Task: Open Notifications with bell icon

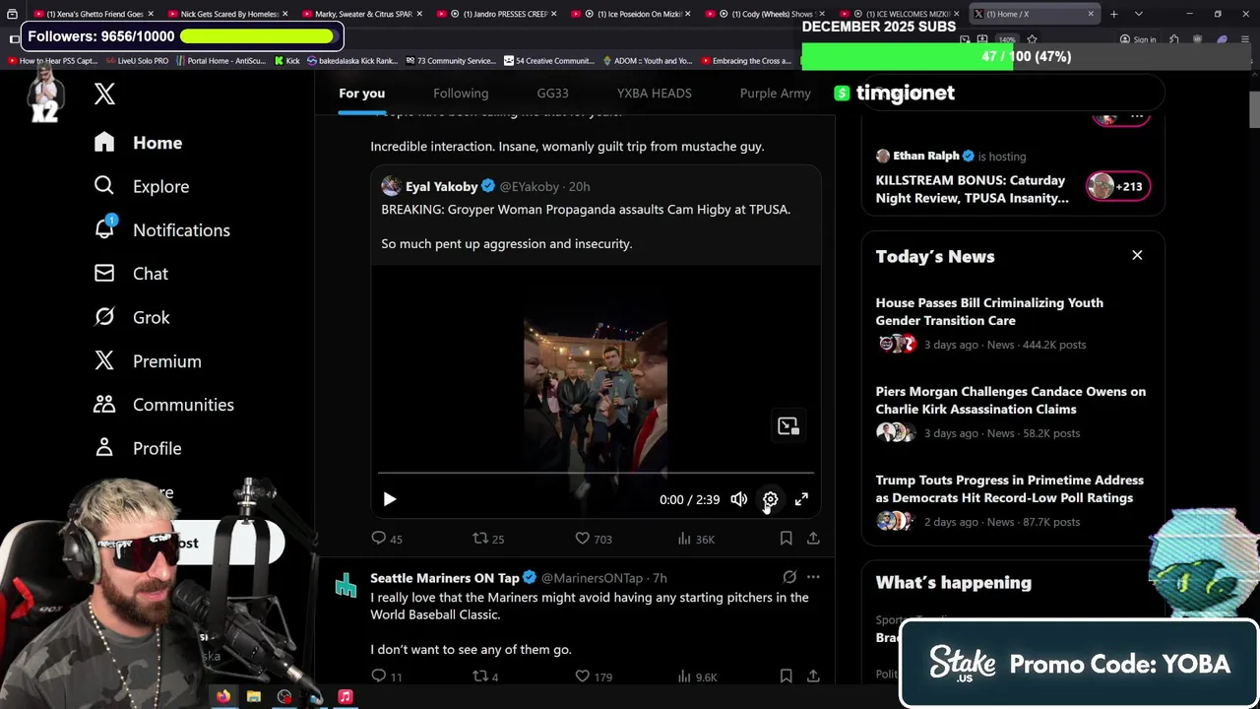Action: (161, 229)
